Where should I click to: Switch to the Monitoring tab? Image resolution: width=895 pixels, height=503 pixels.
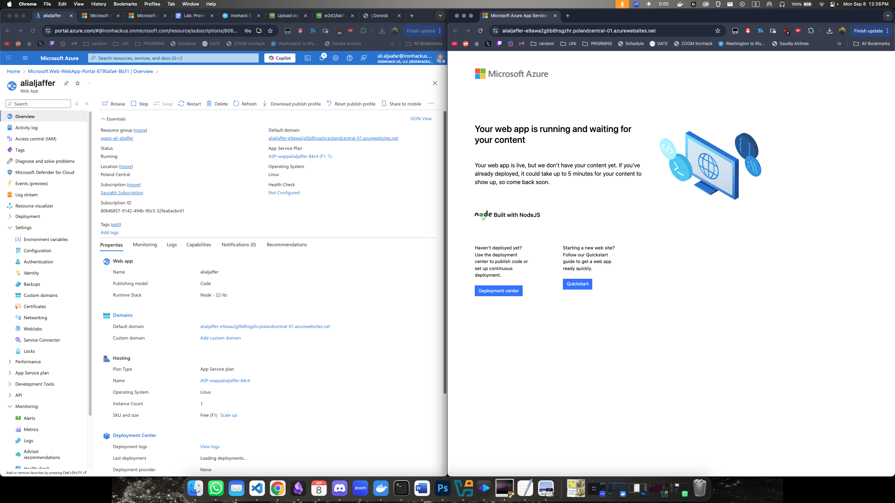click(145, 245)
